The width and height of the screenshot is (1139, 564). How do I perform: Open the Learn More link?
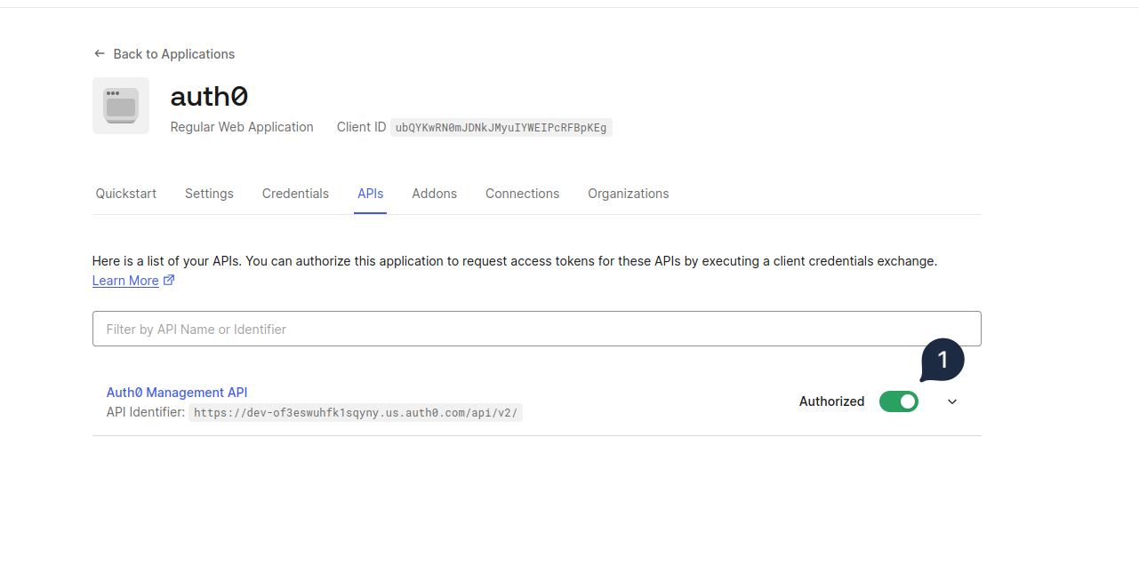pyautogui.click(x=125, y=281)
